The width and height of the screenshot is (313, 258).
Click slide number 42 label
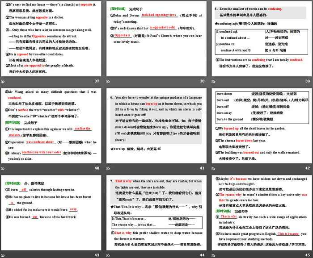tap(308, 168)
